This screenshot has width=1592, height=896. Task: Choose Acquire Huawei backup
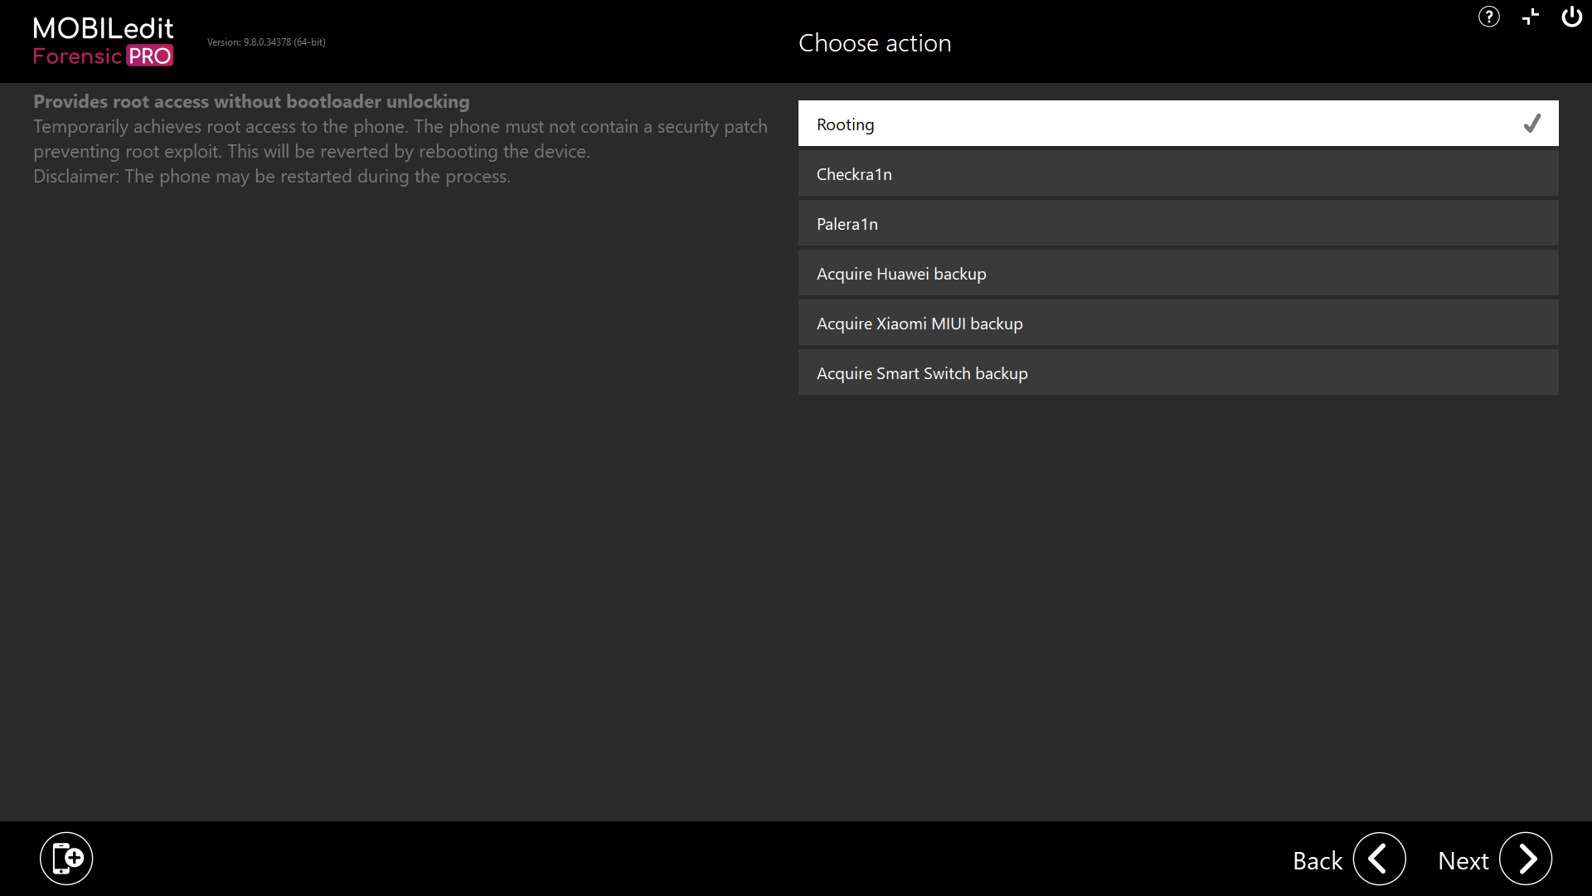pyautogui.click(x=1178, y=273)
